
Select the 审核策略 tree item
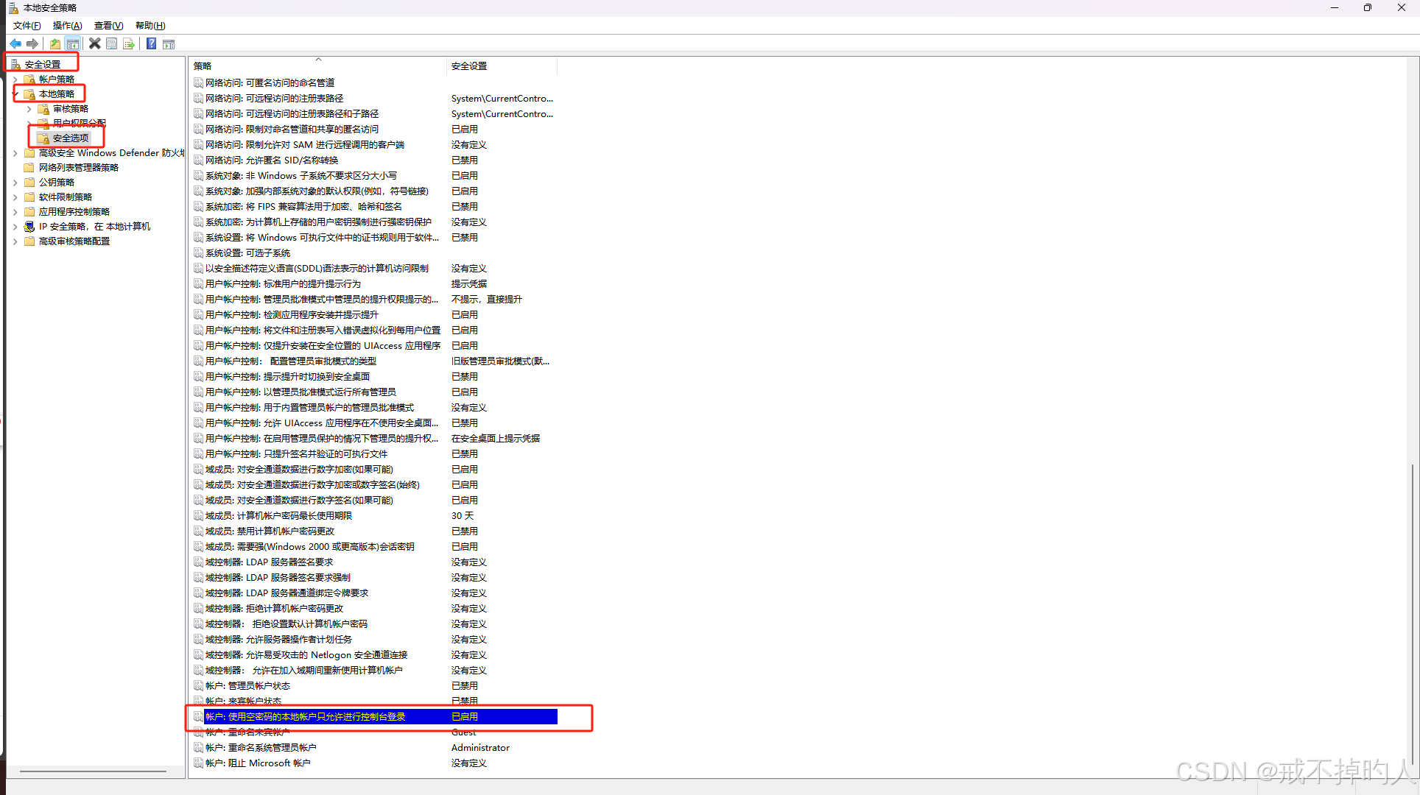pos(70,109)
